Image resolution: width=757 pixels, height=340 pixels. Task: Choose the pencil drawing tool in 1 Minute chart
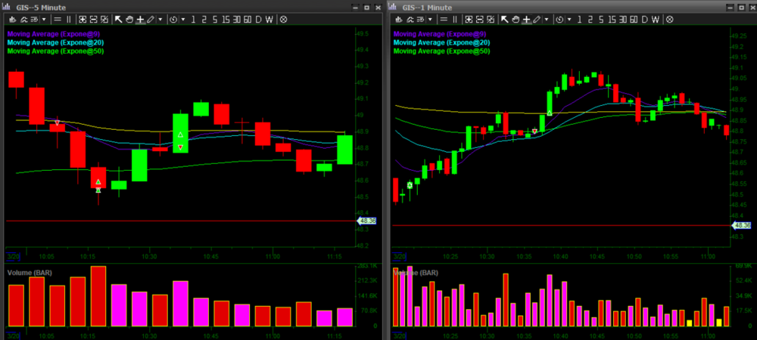537,19
